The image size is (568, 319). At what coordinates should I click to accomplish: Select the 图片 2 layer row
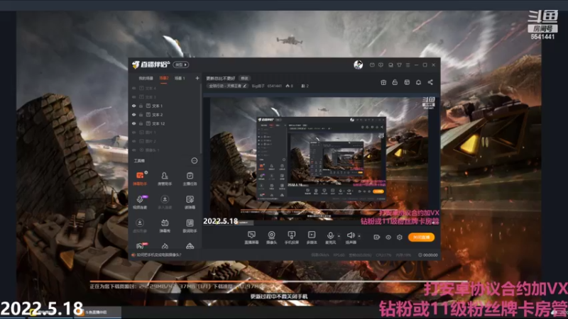165,141
